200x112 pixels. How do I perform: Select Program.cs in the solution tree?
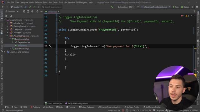tap(22, 45)
